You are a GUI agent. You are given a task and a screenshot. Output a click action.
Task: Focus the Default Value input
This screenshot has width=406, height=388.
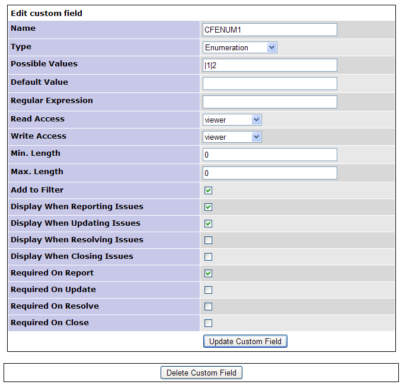pos(270,84)
